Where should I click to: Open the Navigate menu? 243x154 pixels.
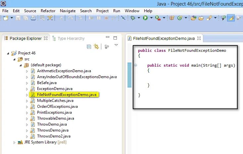68,11
